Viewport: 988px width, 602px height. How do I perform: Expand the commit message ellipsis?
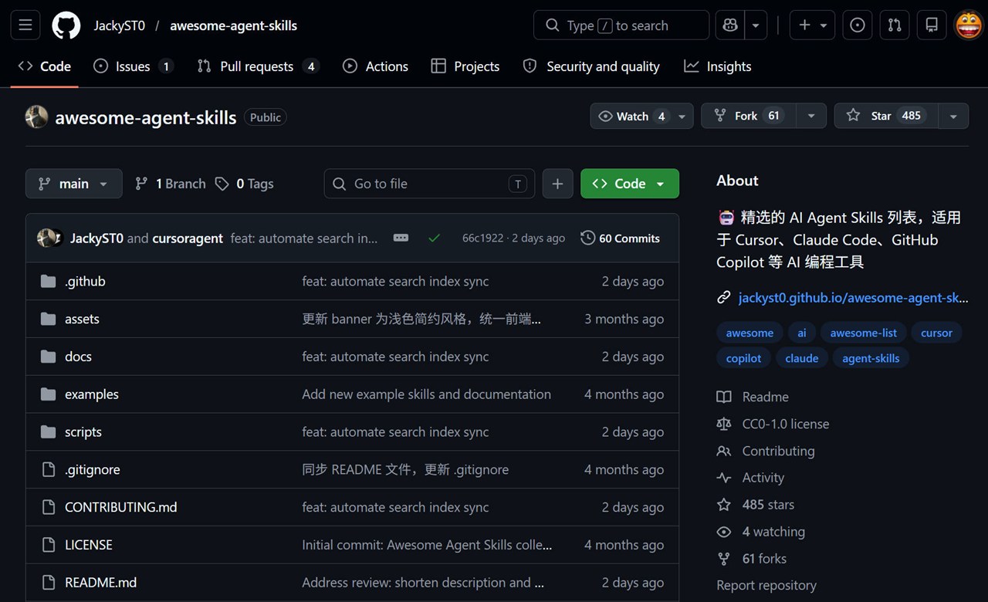point(401,238)
